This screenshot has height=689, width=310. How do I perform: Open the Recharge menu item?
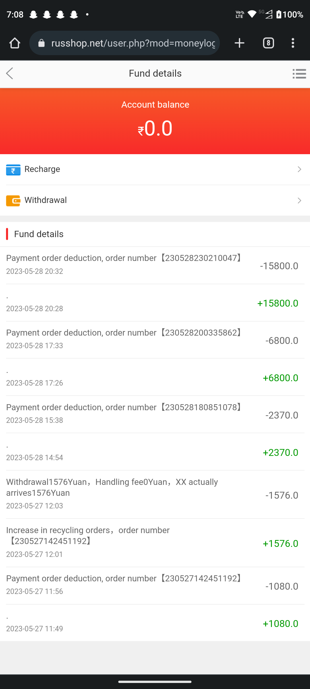42,169
